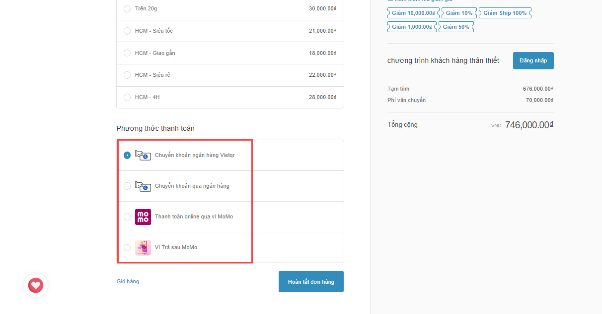Pick HCM - Siêu rẻ shipping radio
The image size is (602, 314).
point(127,75)
